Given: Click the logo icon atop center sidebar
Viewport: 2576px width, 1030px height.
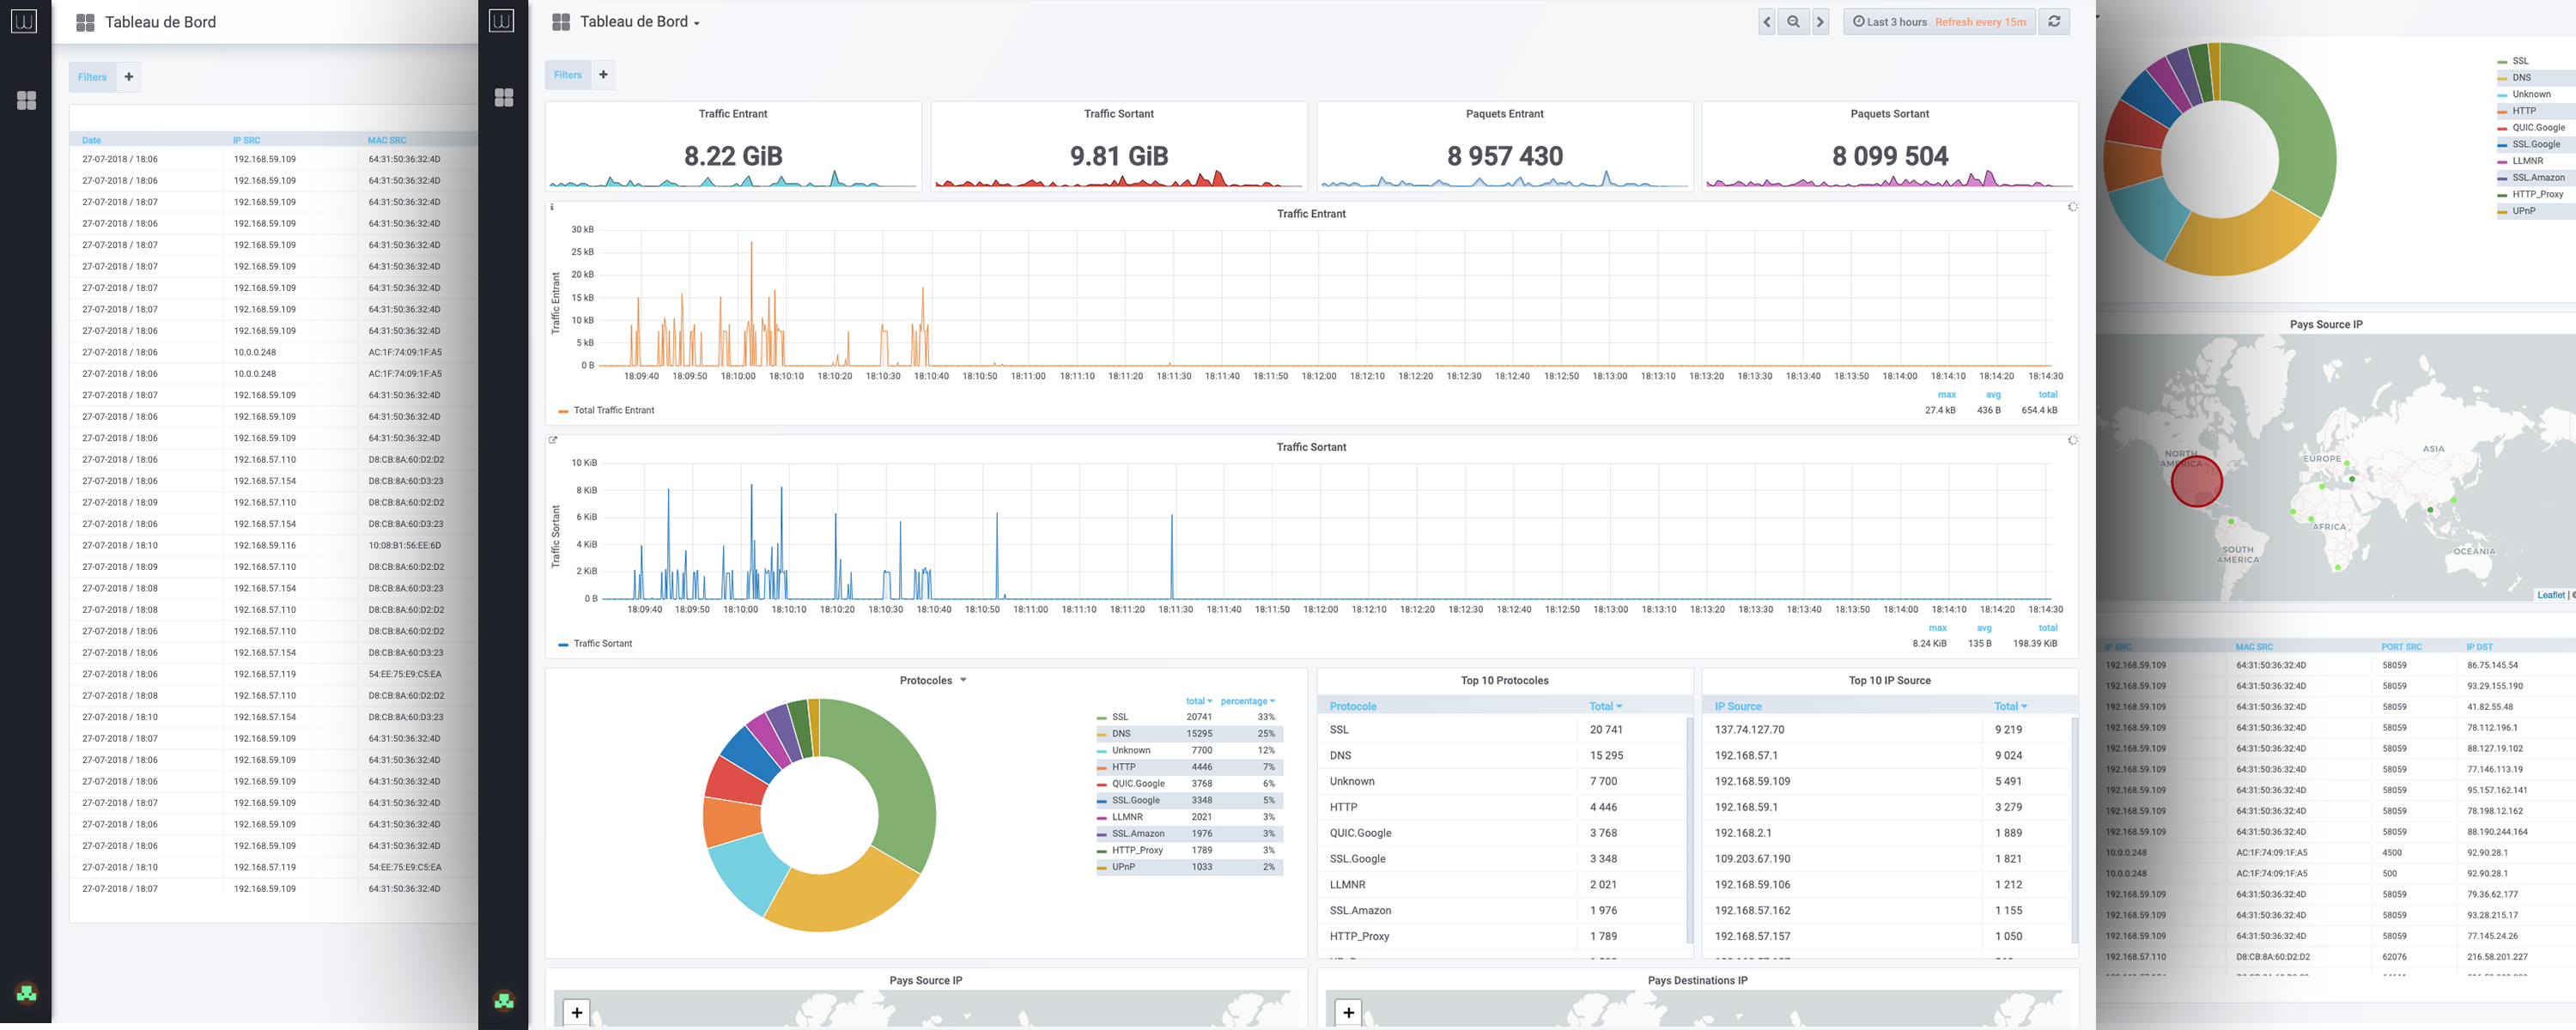Looking at the screenshot, I should coord(502,21).
